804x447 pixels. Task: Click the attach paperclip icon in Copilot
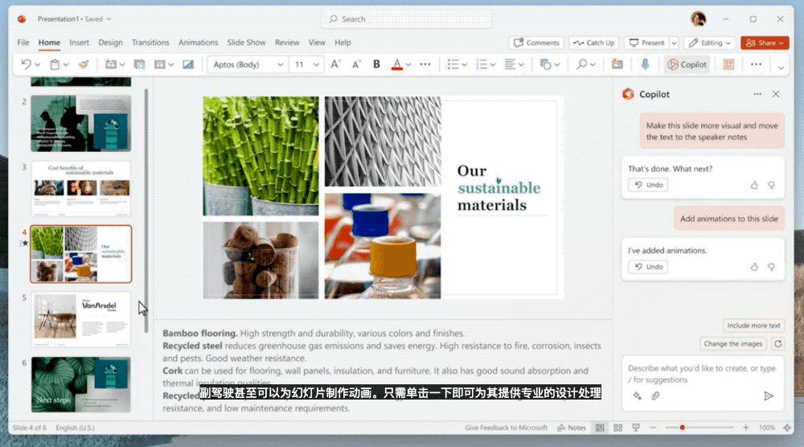[x=655, y=396]
